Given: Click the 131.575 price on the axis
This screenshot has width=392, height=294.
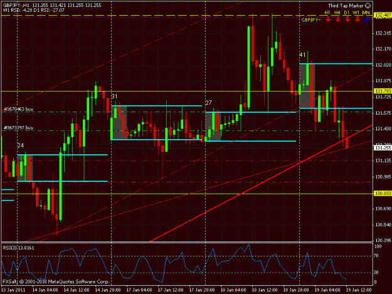Looking at the screenshot, I should (x=383, y=113).
